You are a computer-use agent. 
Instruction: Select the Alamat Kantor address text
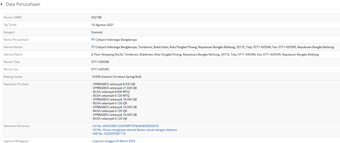point(213,47)
